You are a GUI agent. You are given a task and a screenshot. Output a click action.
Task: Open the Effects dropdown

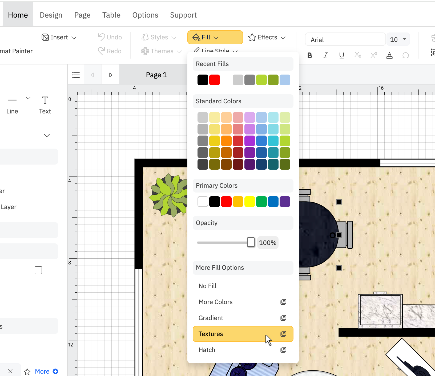(x=267, y=37)
